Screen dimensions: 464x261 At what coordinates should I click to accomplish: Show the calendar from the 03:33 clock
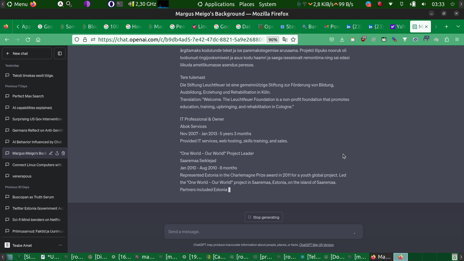pos(438,4)
